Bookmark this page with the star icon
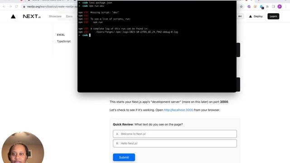This screenshot has width=290, height=163. click(242, 6)
